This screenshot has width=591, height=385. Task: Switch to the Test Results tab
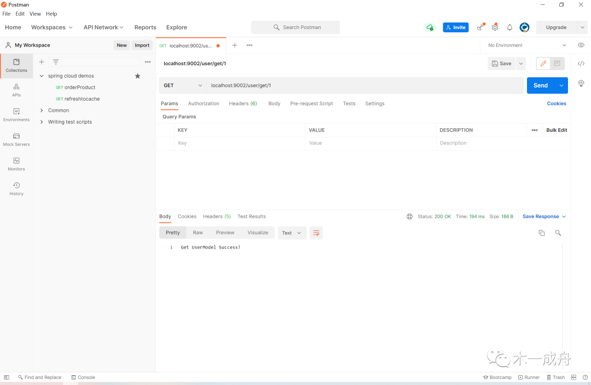(x=251, y=216)
